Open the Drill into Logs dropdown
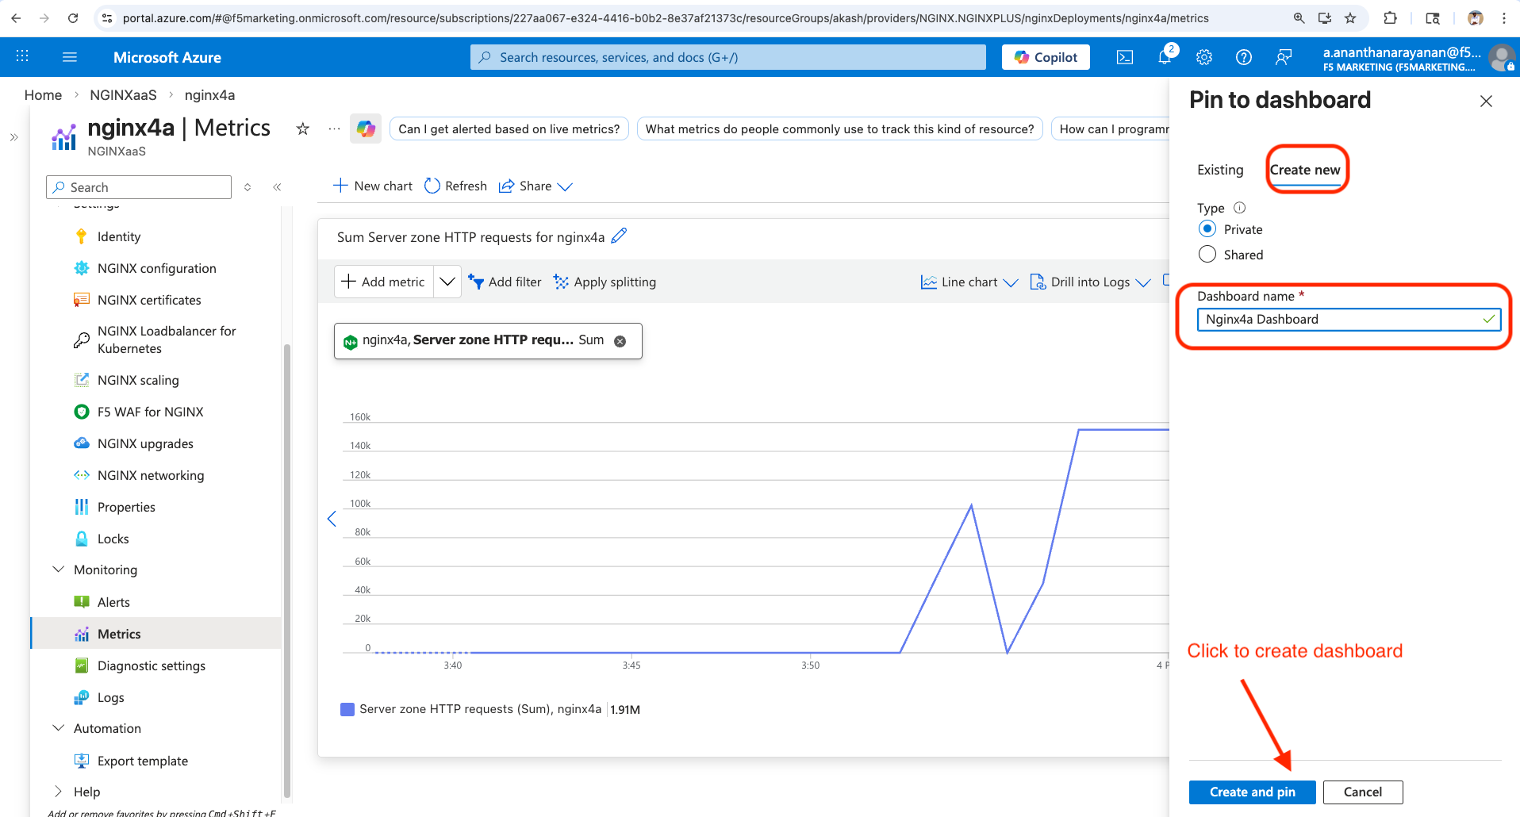1520x817 pixels. 1090,282
